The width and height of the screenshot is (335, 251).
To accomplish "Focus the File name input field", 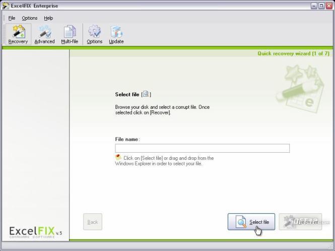I will [203, 148].
